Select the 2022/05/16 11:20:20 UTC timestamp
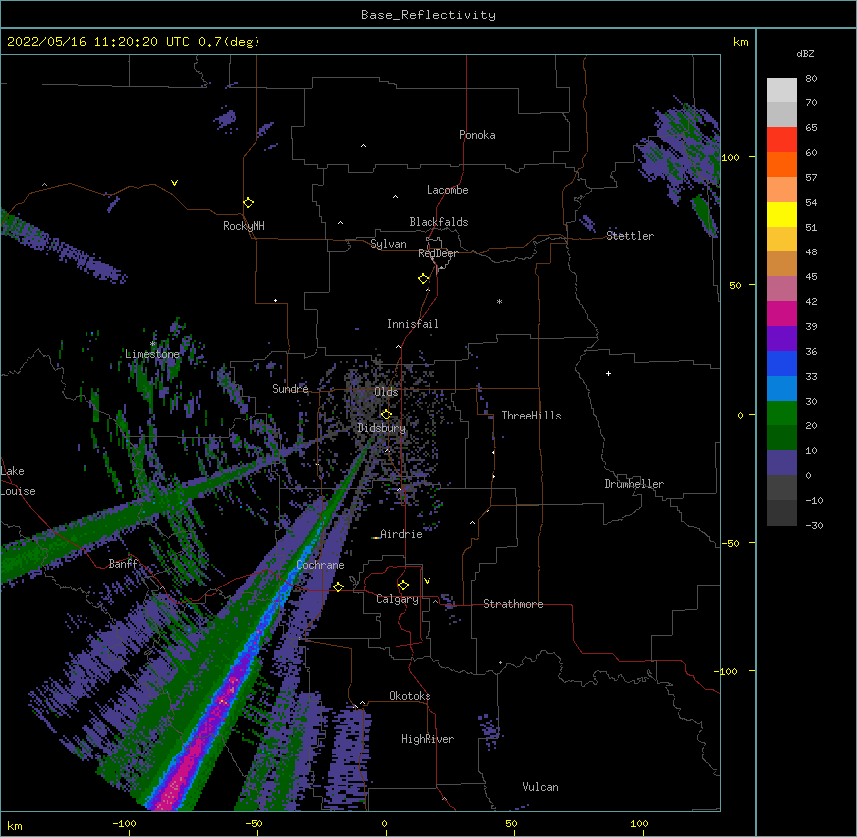Image resolution: width=857 pixels, height=837 pixels. tap(97, 42)
